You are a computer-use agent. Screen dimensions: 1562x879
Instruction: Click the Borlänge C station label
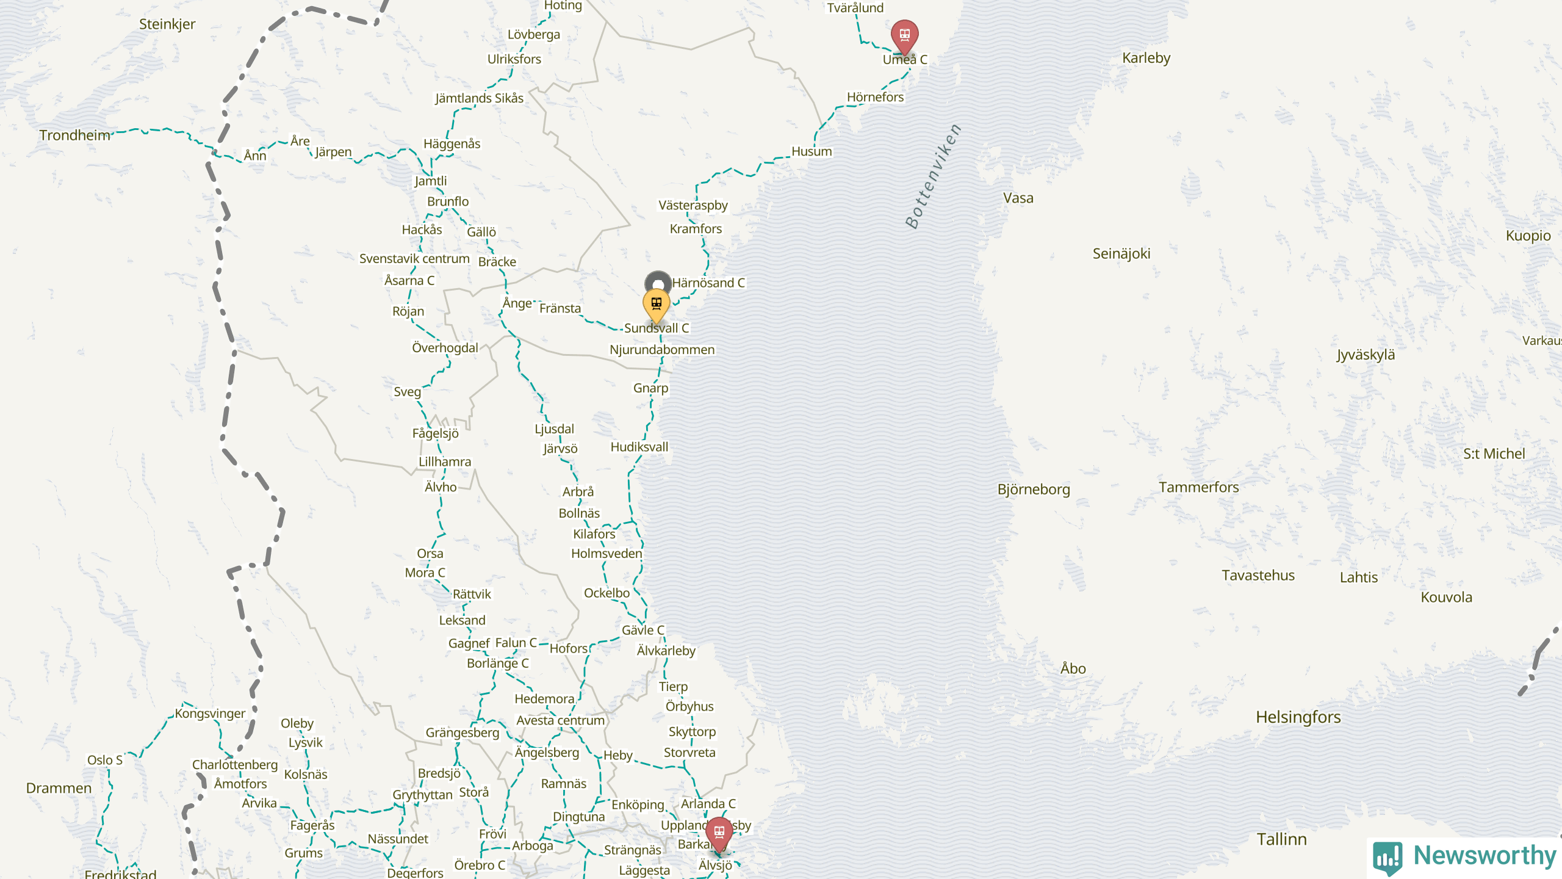tap(498, 664)
